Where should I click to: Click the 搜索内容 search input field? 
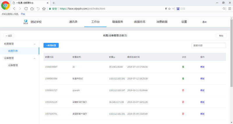209,45
